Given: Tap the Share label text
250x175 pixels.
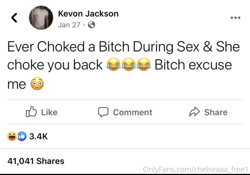Looking at the screenshot, I should click(x=216, y=112).
